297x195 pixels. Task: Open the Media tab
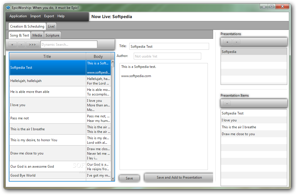37,35
